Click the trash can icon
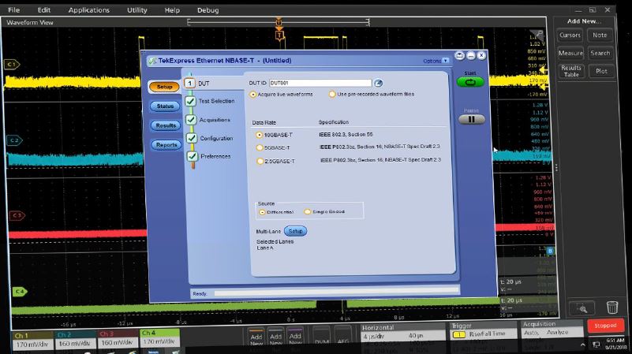 click(612, 308)
